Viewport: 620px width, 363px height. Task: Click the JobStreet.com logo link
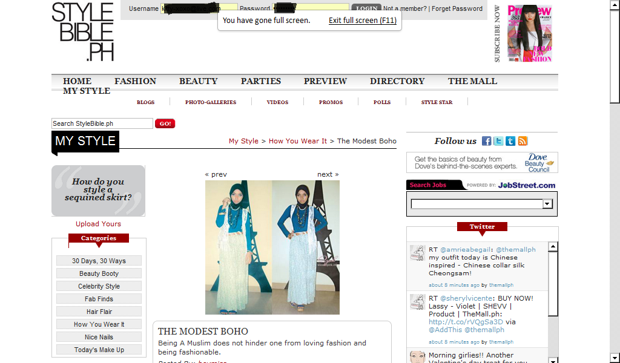coord(527,185)
